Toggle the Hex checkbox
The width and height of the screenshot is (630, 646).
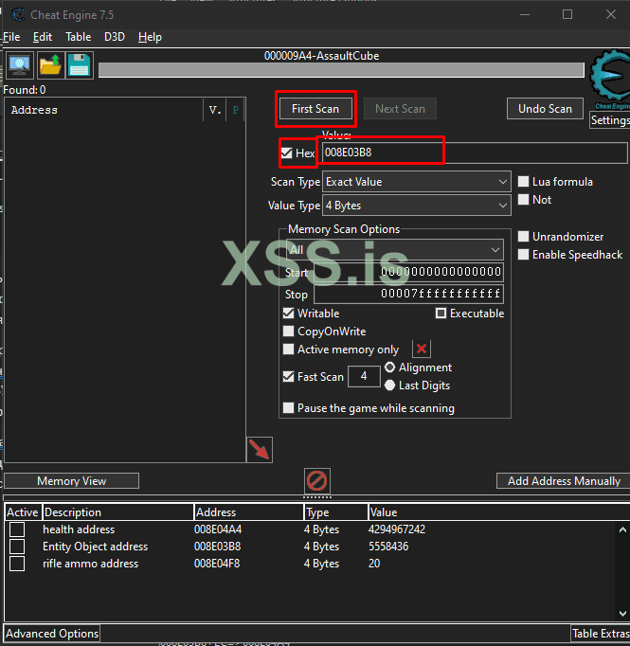tap(287, 153)
